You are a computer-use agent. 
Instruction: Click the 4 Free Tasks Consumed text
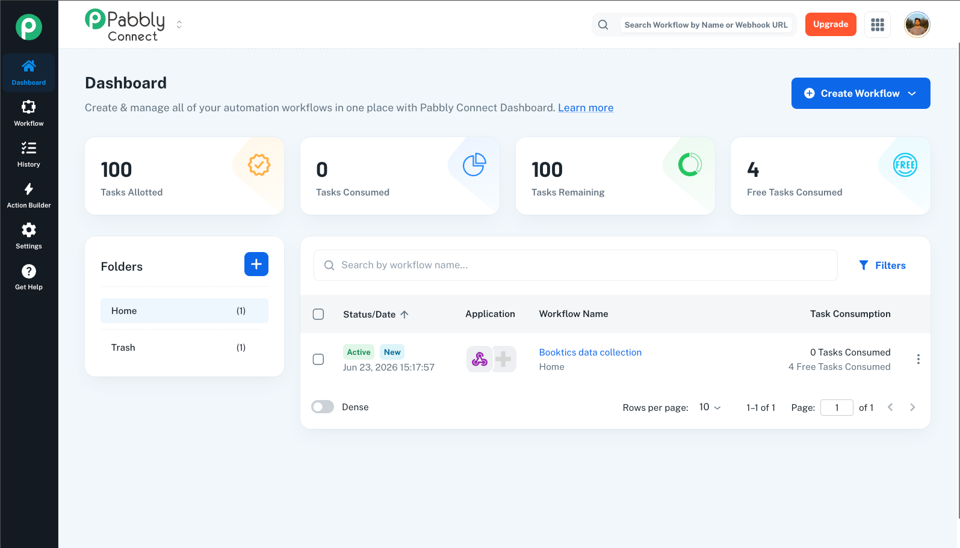point(840,367)
